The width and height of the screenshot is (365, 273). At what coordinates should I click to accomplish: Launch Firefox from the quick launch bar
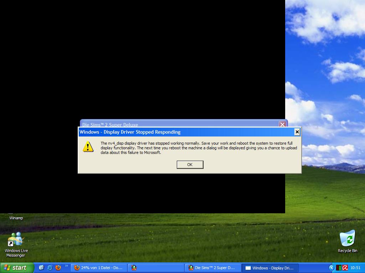[x=58, y=268]
